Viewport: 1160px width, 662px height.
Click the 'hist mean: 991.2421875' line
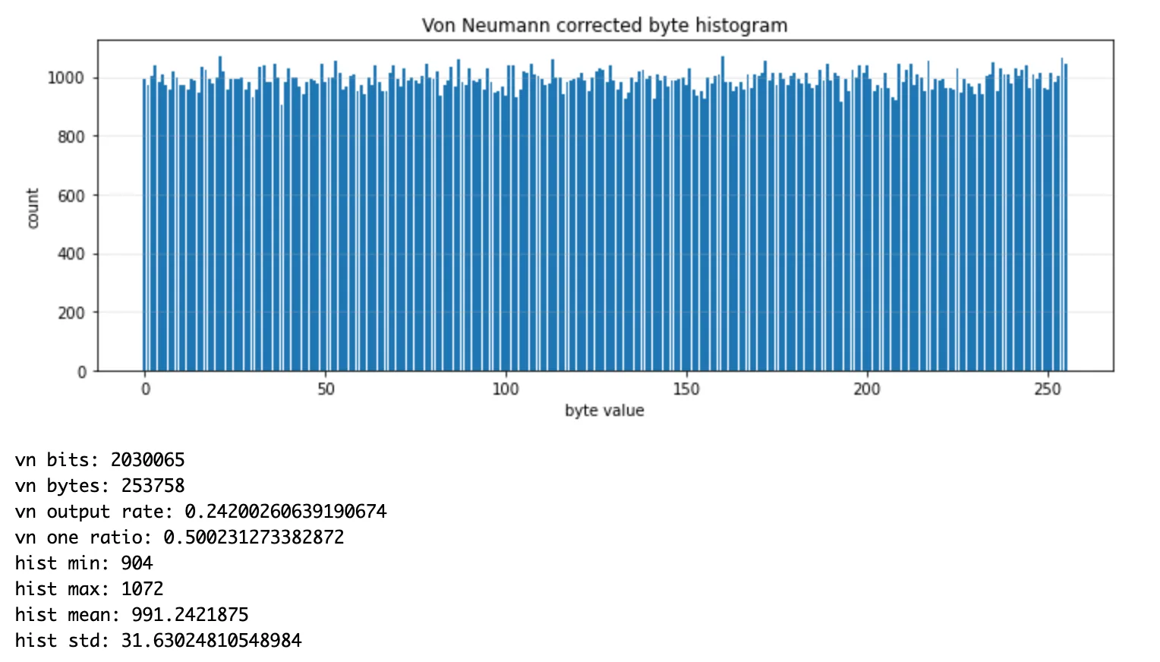pos(132,615)
